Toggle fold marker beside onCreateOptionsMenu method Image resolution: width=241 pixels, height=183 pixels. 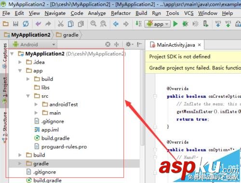click(155, 96)
